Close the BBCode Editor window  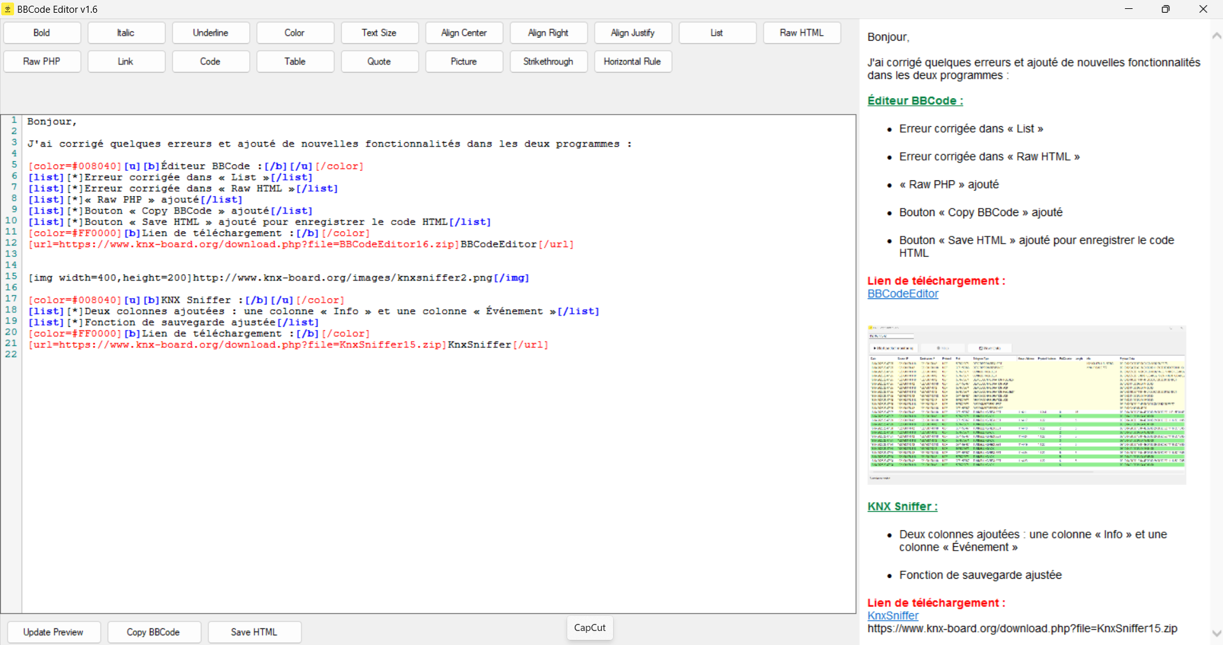[x=1203, y=9]
